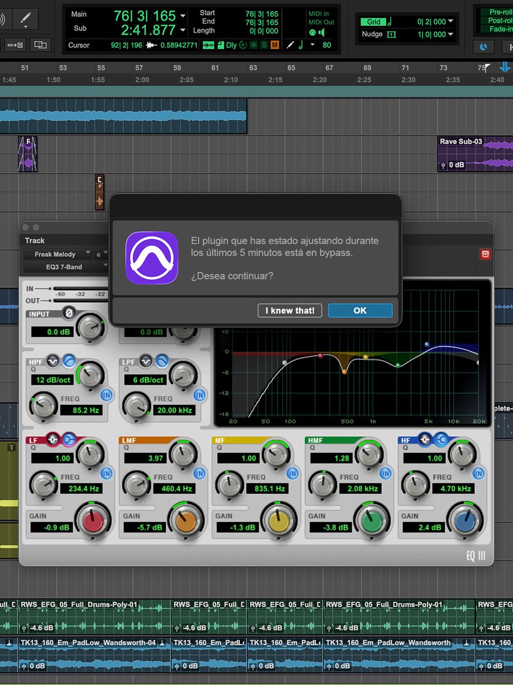This screenshot has width=513, height=685.
Task: Open the Grid value dropdown arrow
Action: tap(451, 22)
